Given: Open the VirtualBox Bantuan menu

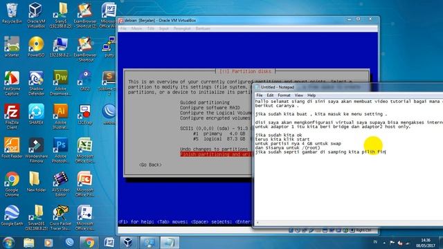Looking at the screenshot, I should coord(203,28).
